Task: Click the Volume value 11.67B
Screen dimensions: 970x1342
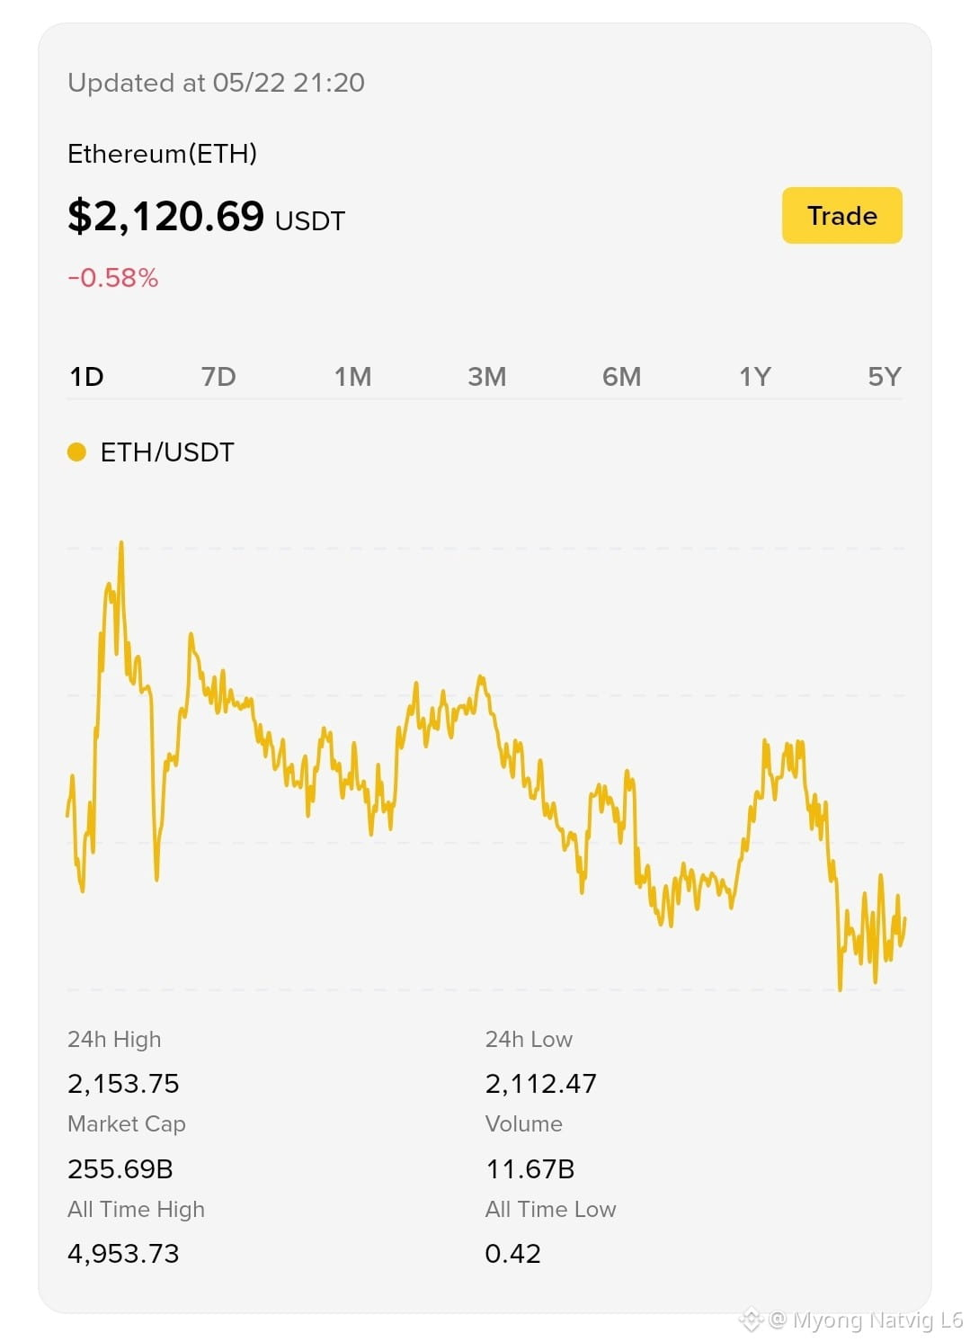Action: [530, 1168]
